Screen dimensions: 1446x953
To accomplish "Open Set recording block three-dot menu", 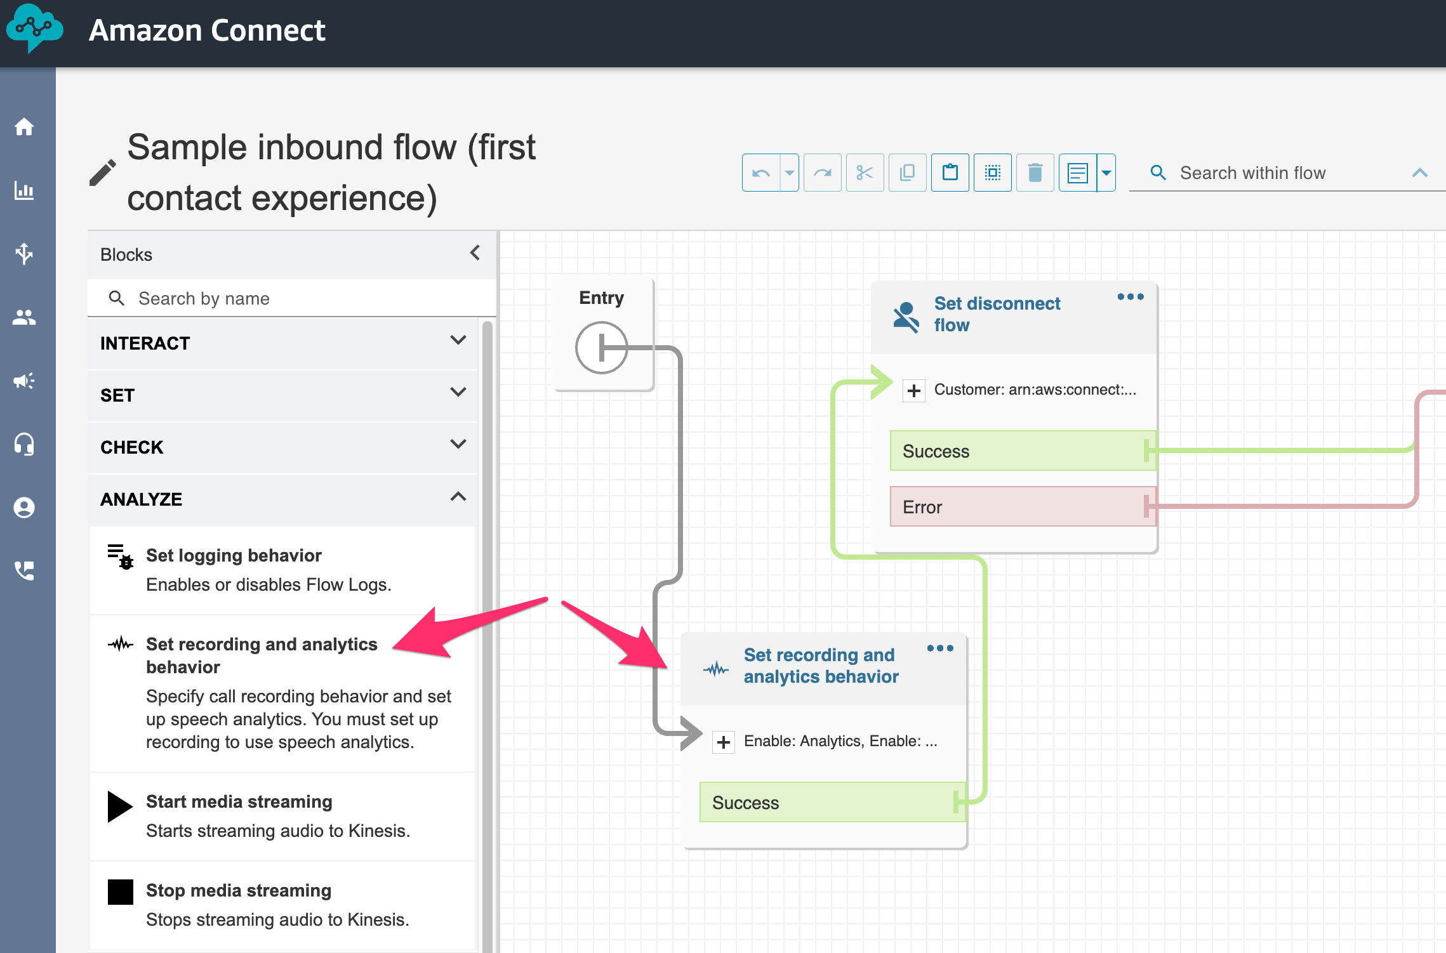I will click(940, 648).
